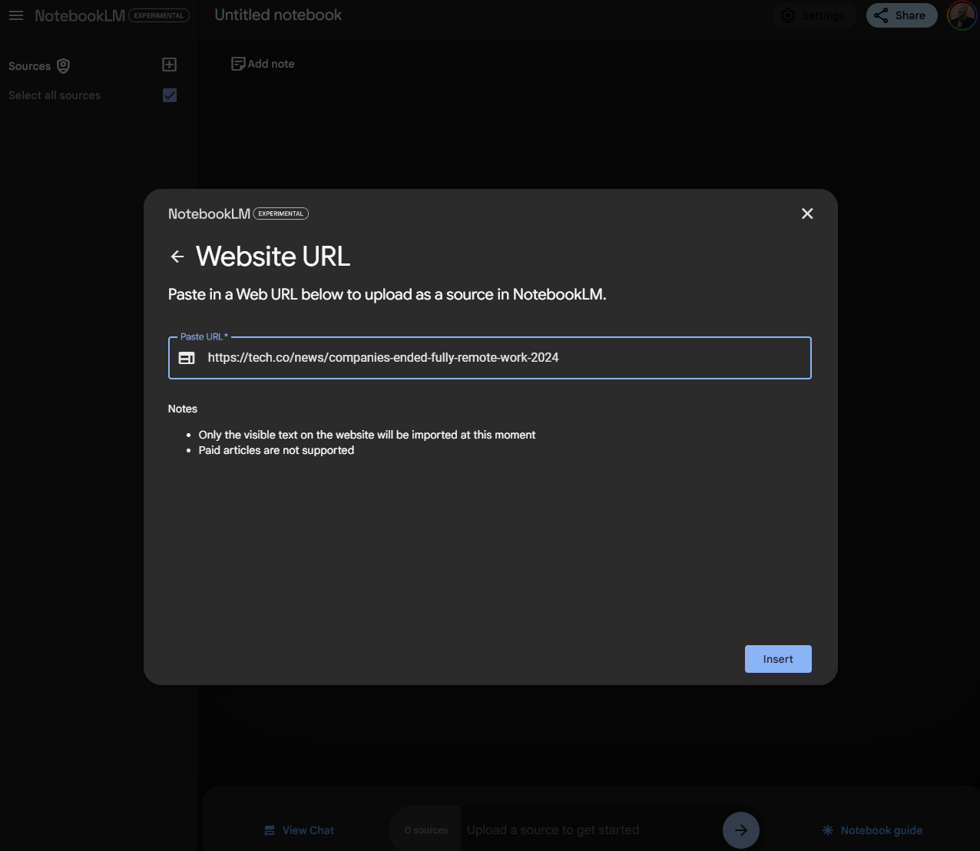Open Settings from the top bar
Screen dimensions: 980x851
tap(813, 15)
